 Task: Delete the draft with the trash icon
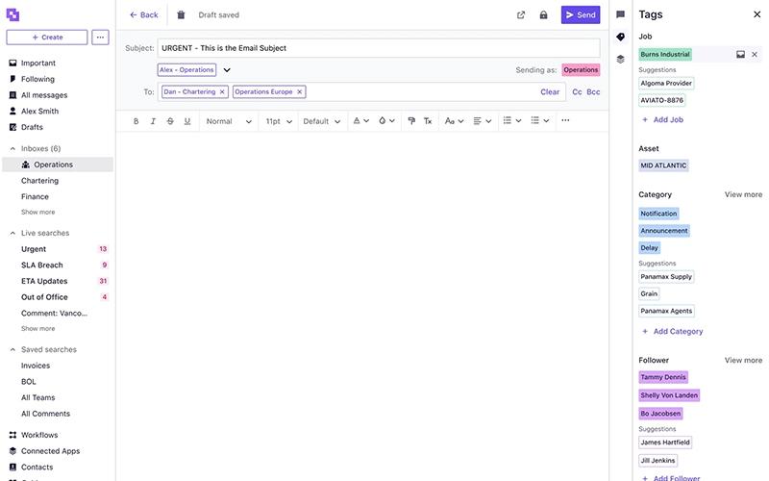coord(181,14)
